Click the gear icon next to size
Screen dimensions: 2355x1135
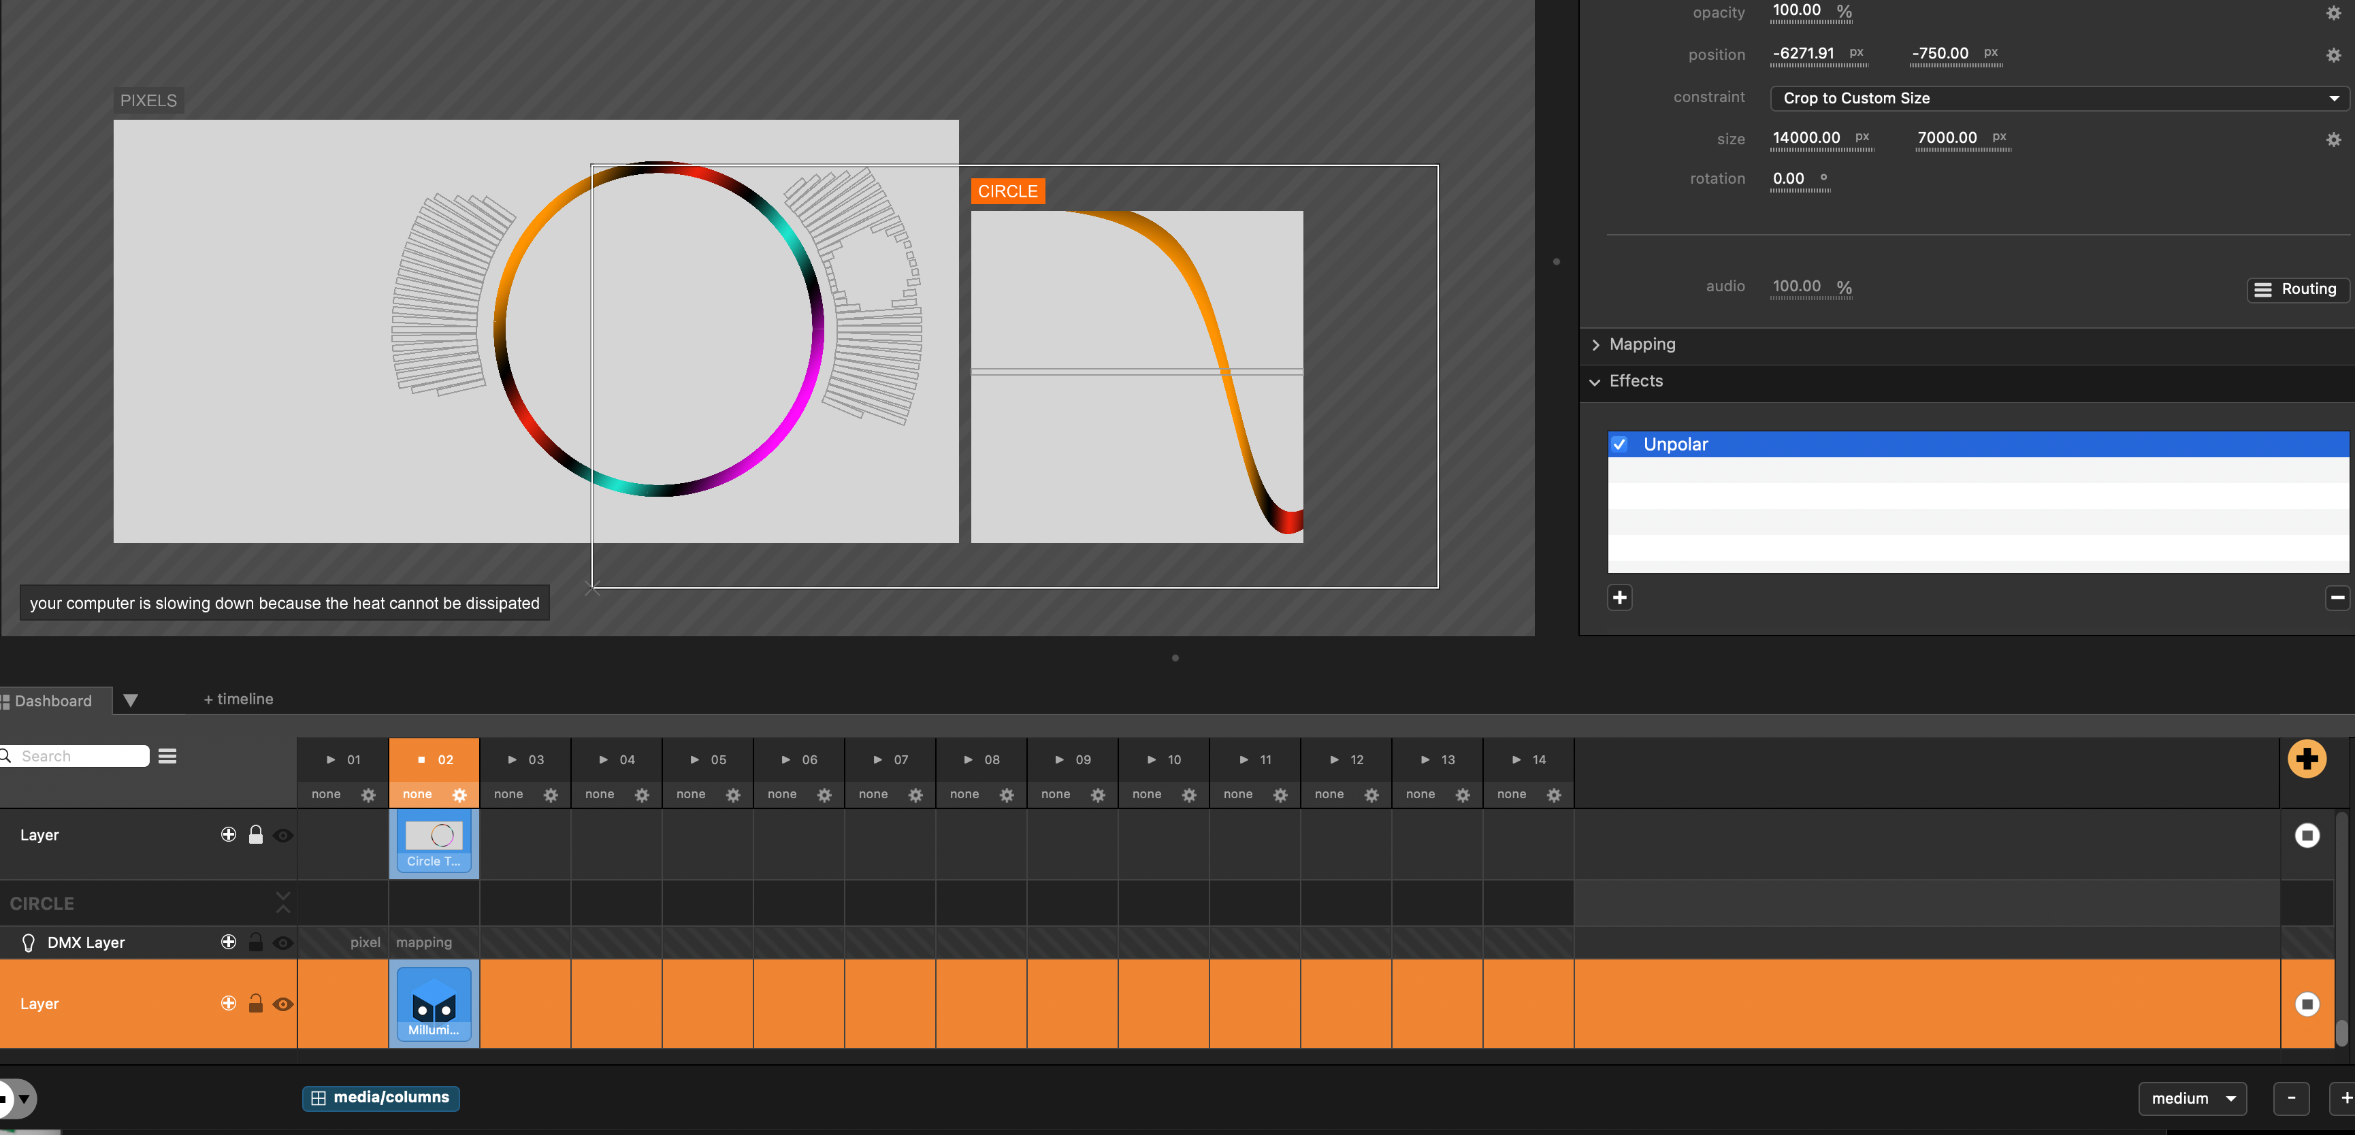pos(2333,139)
